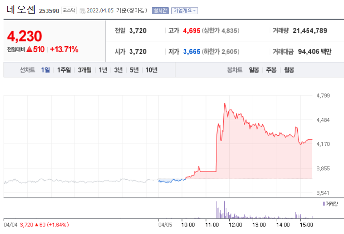Show the 월봉 monthly candle chart
Image resolution: width=344 pixels, height=234 pixels.
coord(289,70)
